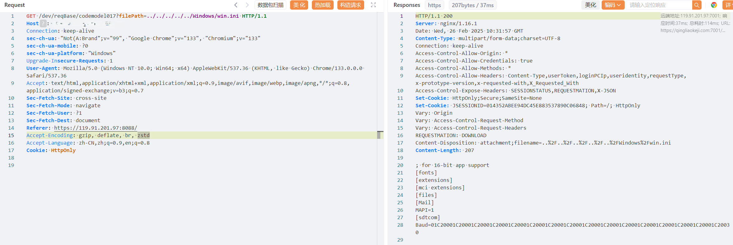Click the Content-Type: multipart/form-data line

point(488,38)
